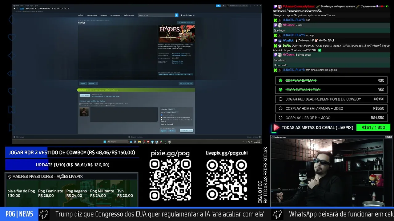Select the Red Dead Redemption 2 cowboy goal radio
Screen dimensions: 394x221
coord(280,99)
